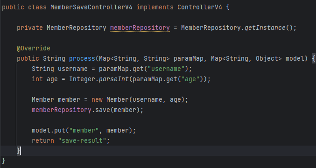The width and height of the screenshot is (316, 168).
Task: Click the class name MemberSaveControllerV4
Action: click(91, 7)
